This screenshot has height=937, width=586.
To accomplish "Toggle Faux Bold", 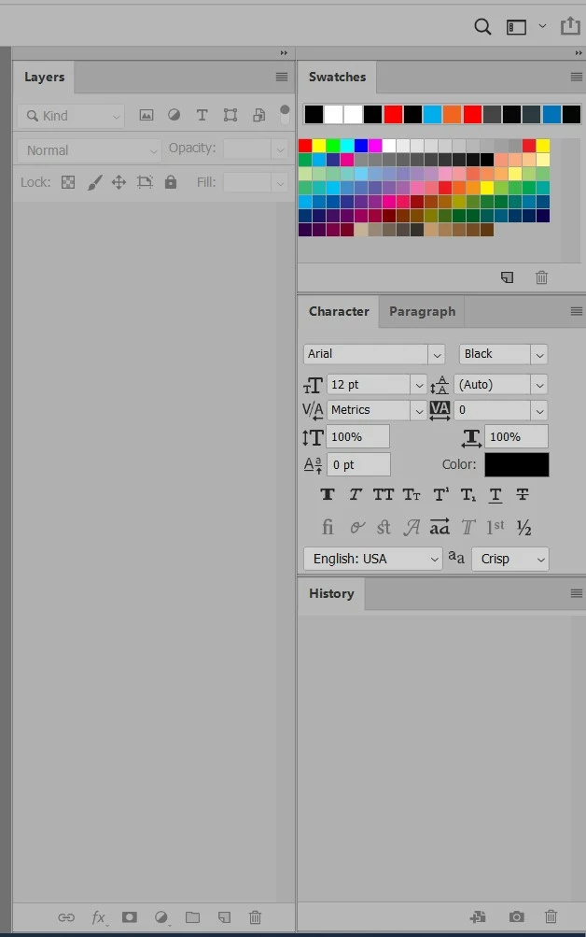I will click(327, 494).
